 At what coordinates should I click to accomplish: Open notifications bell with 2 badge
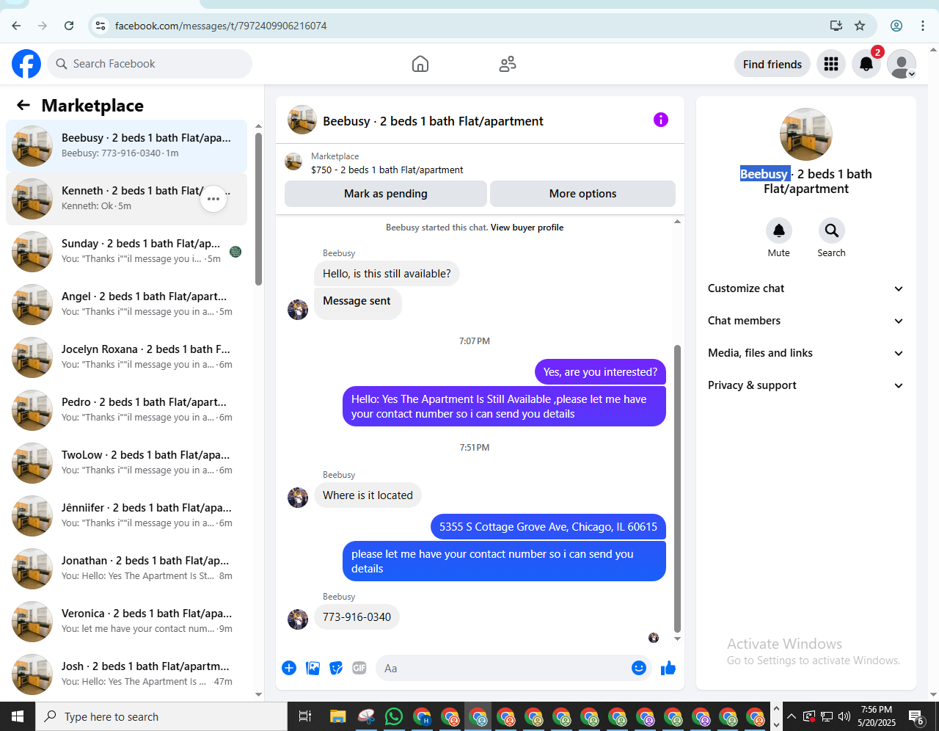866,64
